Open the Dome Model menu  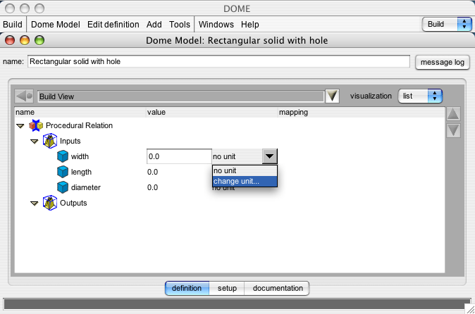coord(56,25)
